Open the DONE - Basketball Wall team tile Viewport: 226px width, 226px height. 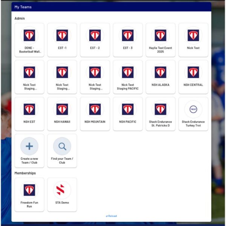coord(29,40)
